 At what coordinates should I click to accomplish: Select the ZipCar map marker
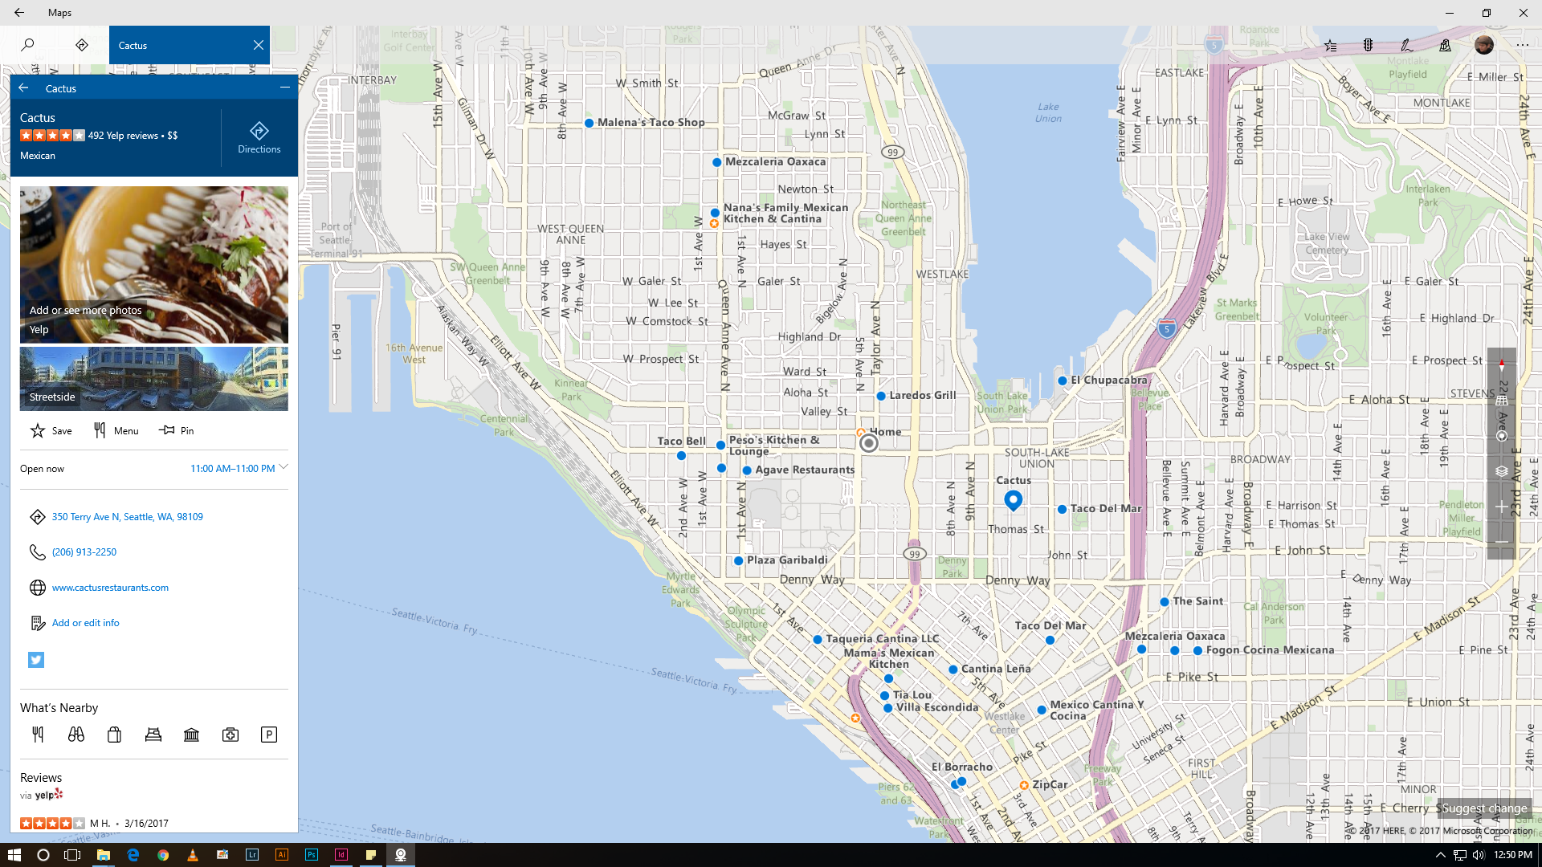pos(1024,785)
